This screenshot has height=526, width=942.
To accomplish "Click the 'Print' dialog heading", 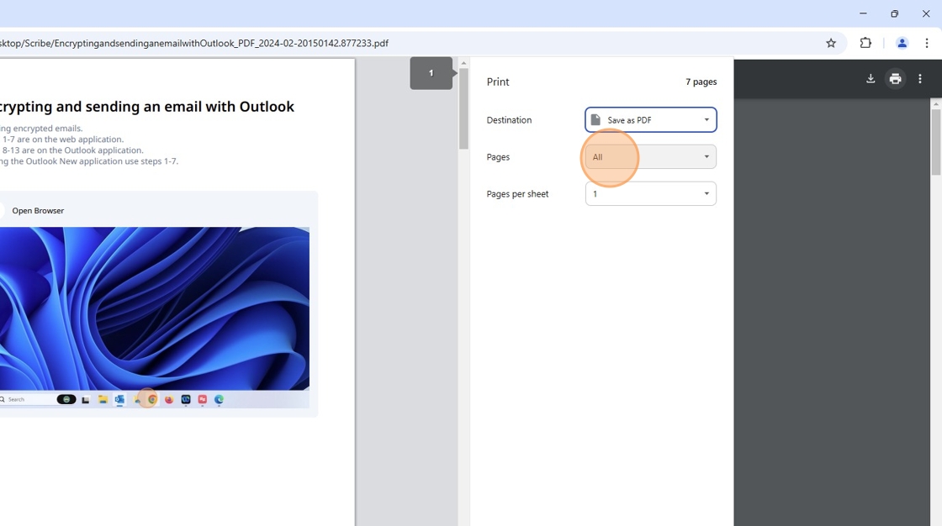I will 498,82.
